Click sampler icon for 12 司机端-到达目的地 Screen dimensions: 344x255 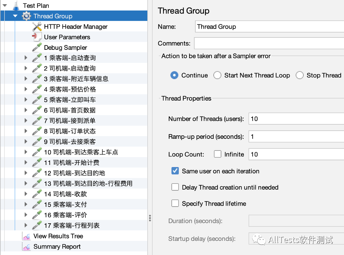tap(37, 173)
